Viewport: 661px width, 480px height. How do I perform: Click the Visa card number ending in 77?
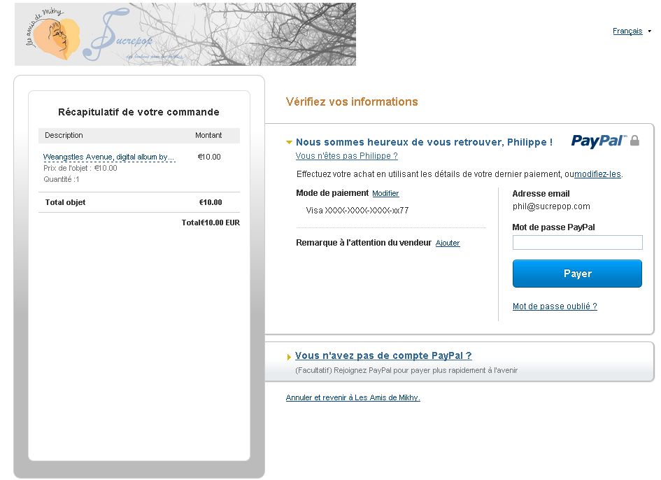357,210
